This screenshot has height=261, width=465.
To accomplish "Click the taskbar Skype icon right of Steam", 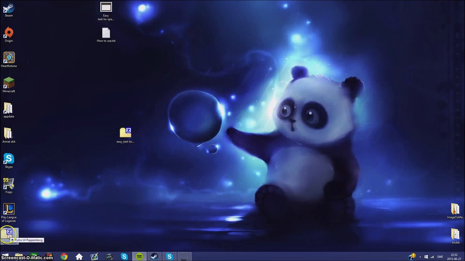I will (x=169, y=257).
